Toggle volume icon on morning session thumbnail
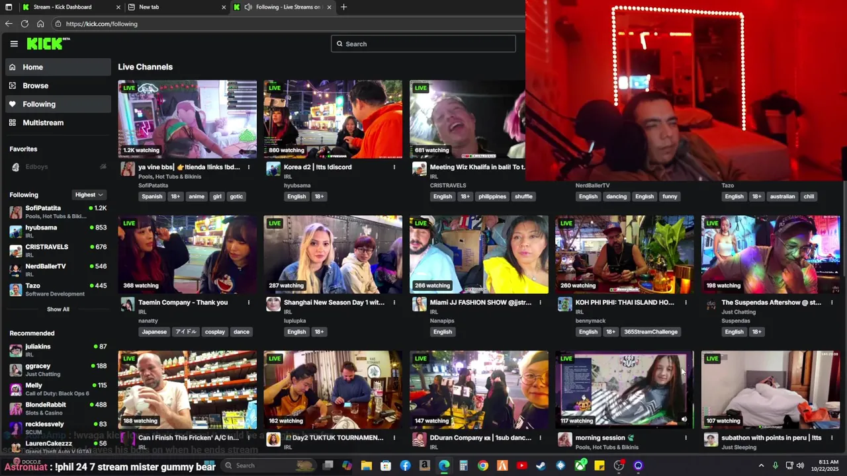 click(x=684, y=419)
